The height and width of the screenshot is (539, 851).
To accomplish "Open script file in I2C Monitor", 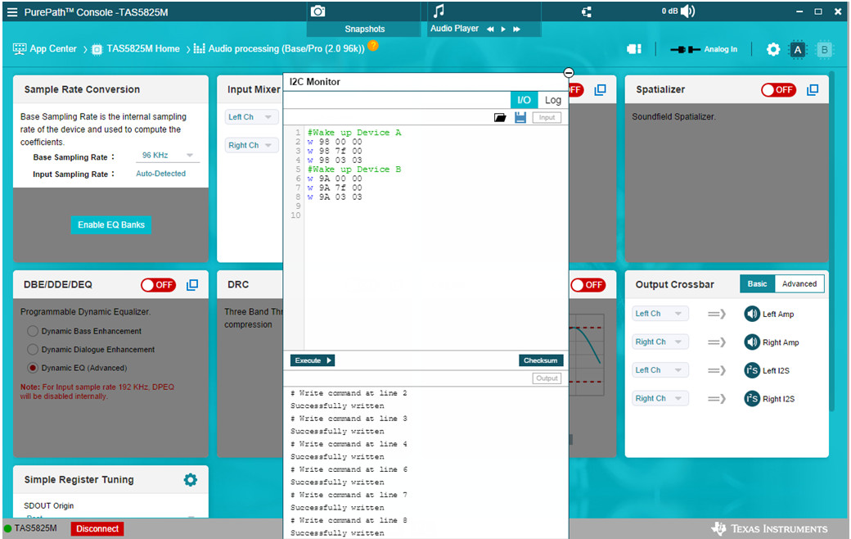I will [500, 117].
